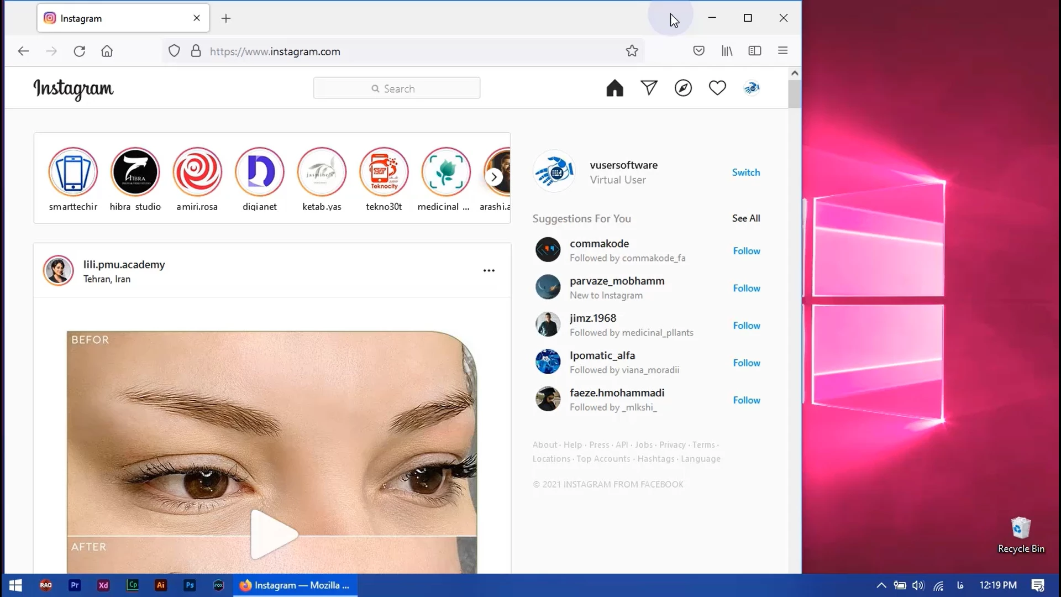Viewport: 1061px width, 597px height.
Task: Open new browser tab with plus
Action: click(x=226, y=18)
